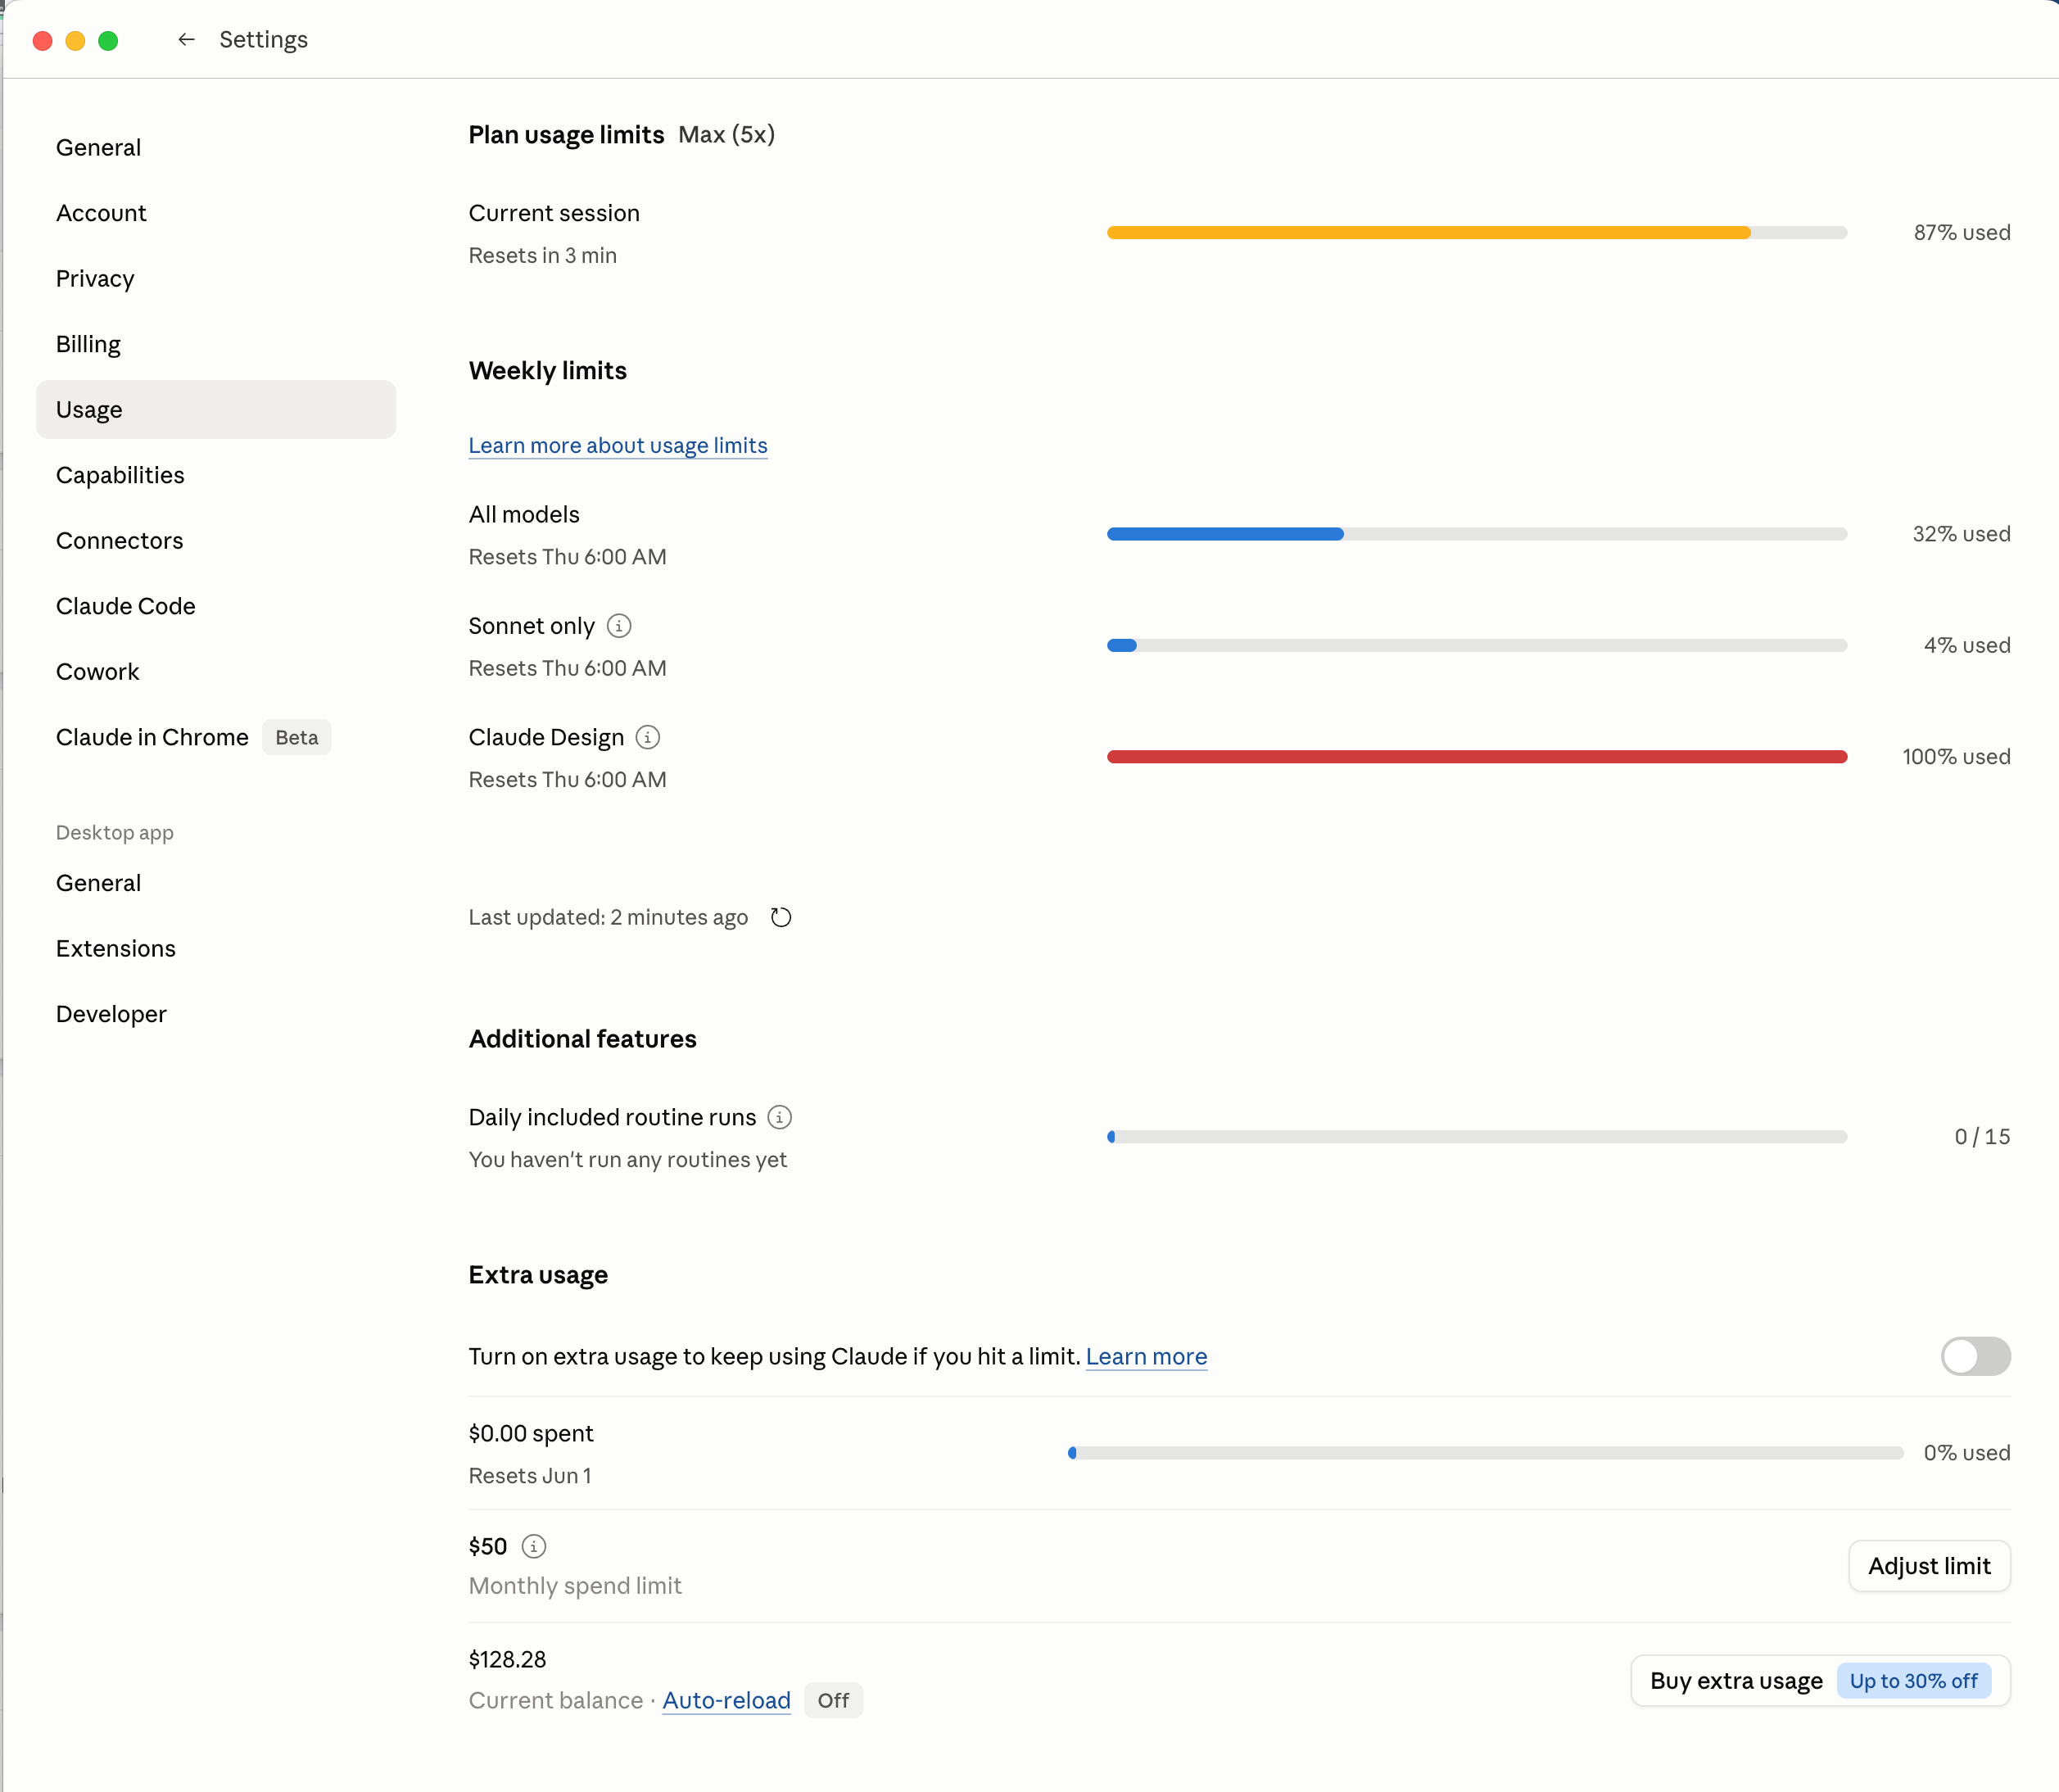
Task: Click the All models label
Action: point(524,514)
